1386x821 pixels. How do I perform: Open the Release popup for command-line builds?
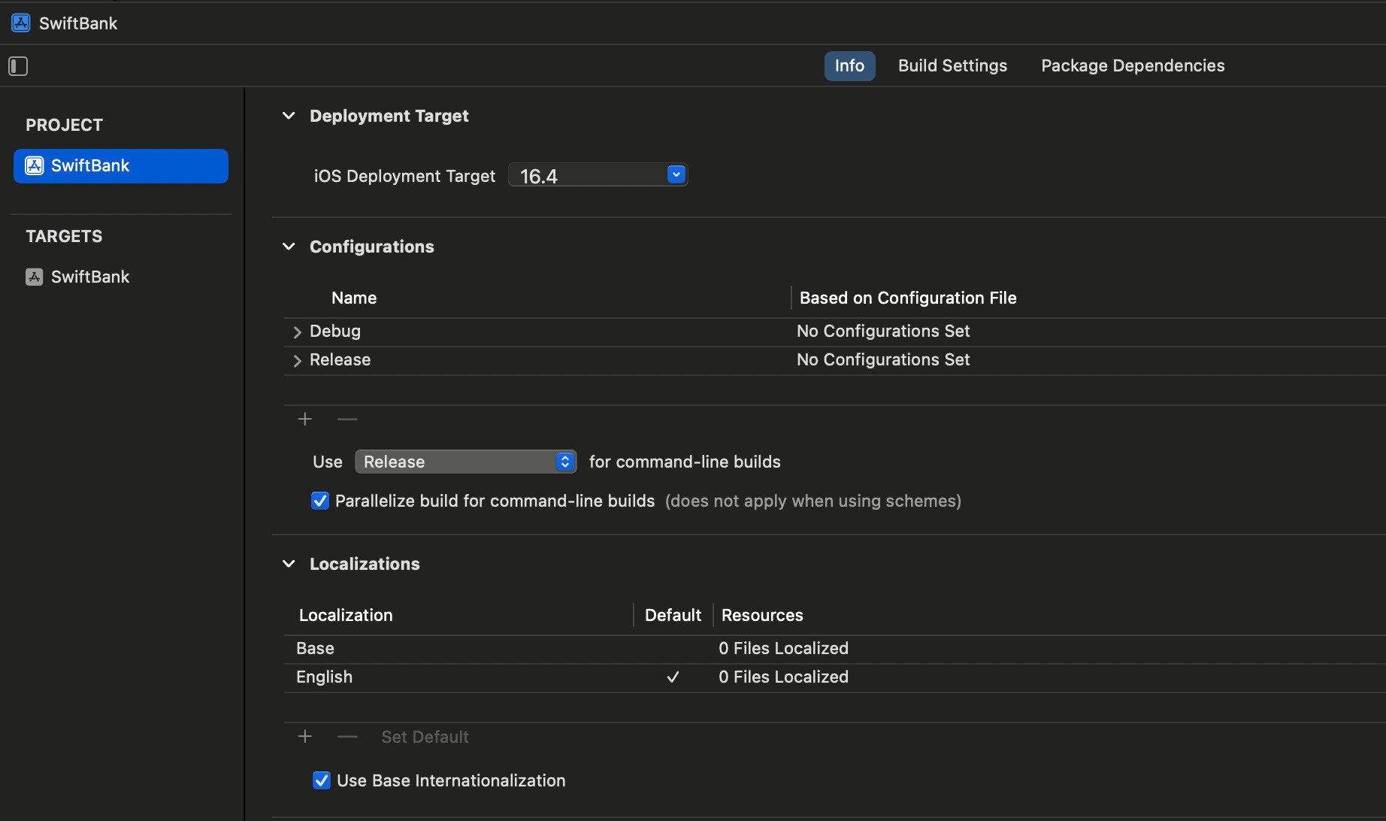click(466, 462)
